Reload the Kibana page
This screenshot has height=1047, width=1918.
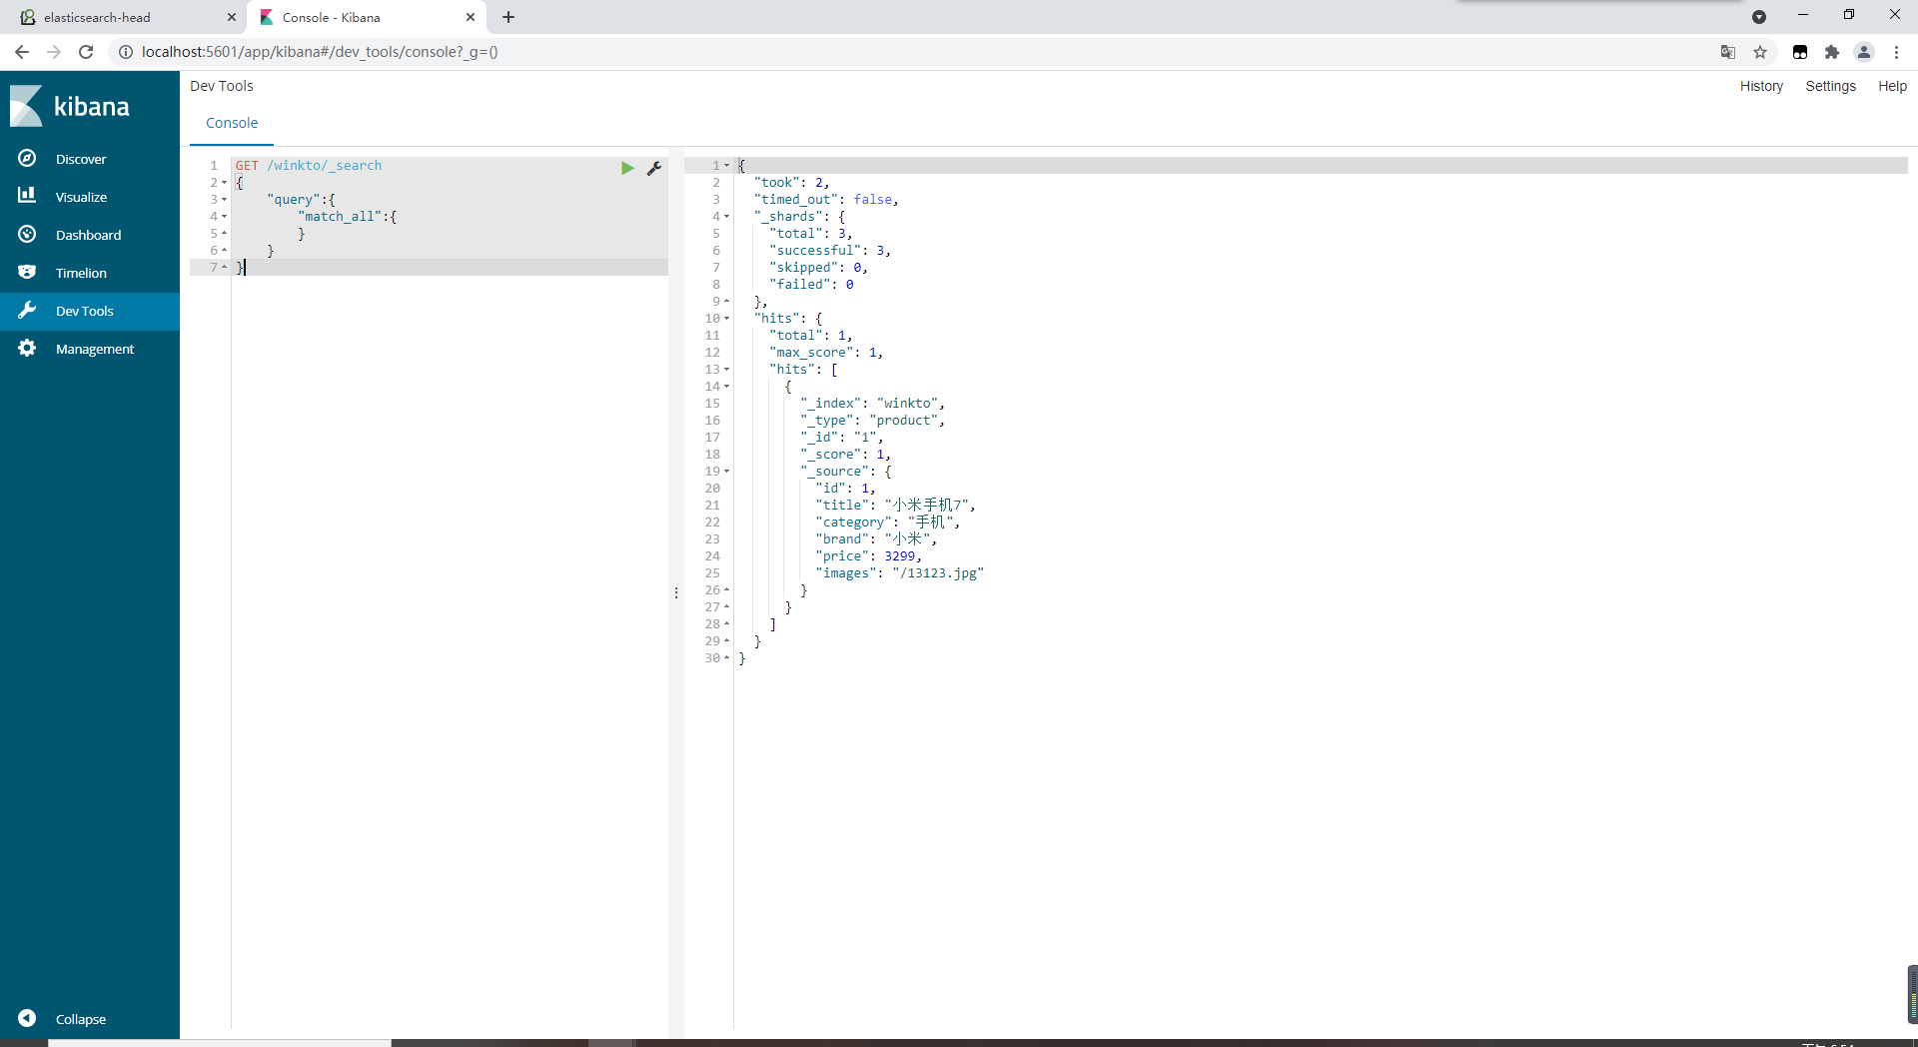click(x=86, y=52)
